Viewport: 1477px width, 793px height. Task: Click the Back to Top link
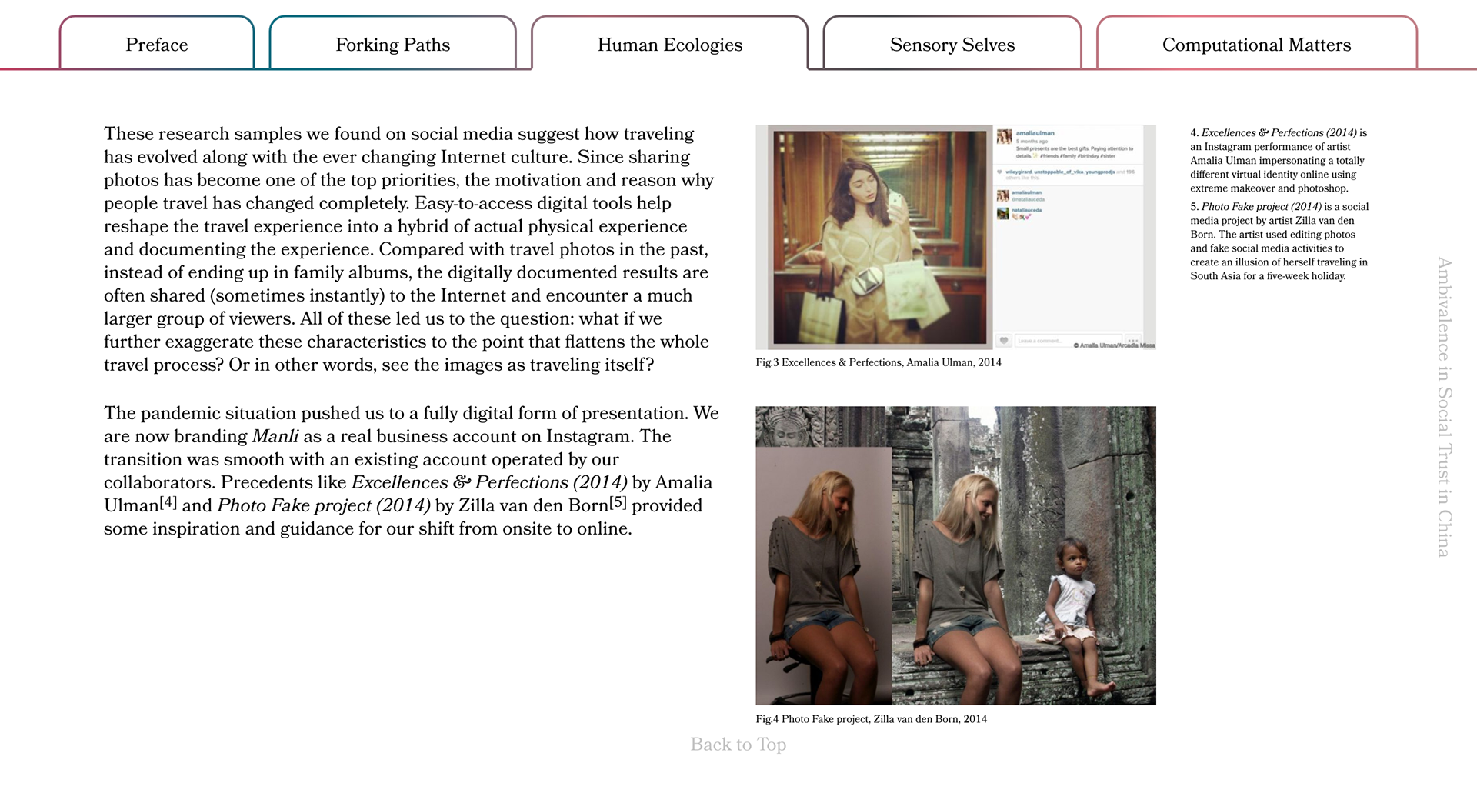(x=738, y=744)
